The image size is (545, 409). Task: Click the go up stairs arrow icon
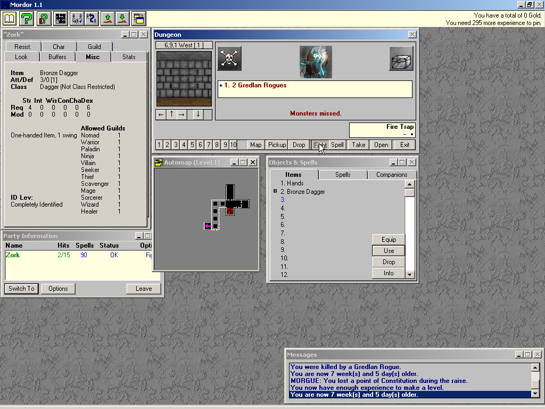pos(108,19)
